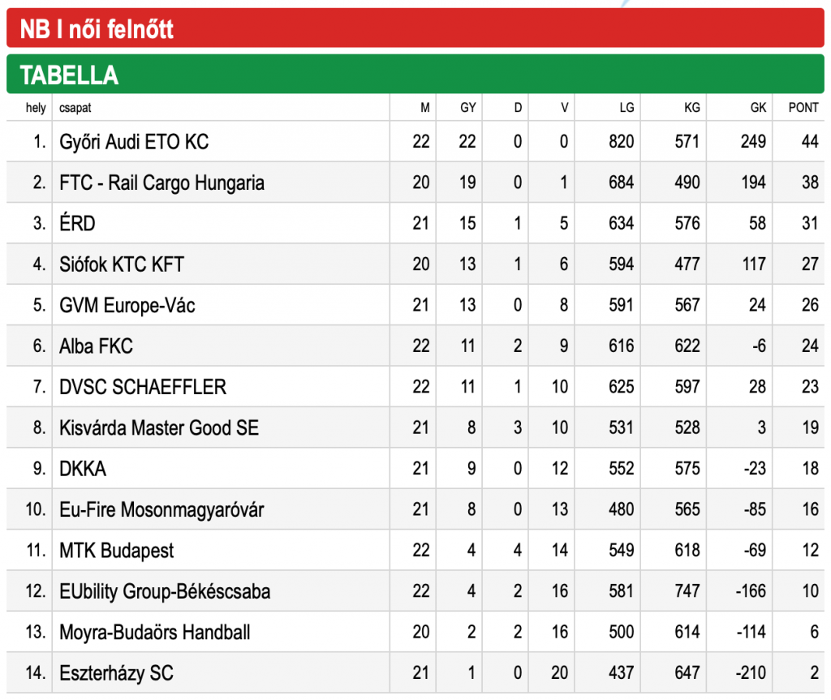Click the GY wins column header

coord(468,108)
